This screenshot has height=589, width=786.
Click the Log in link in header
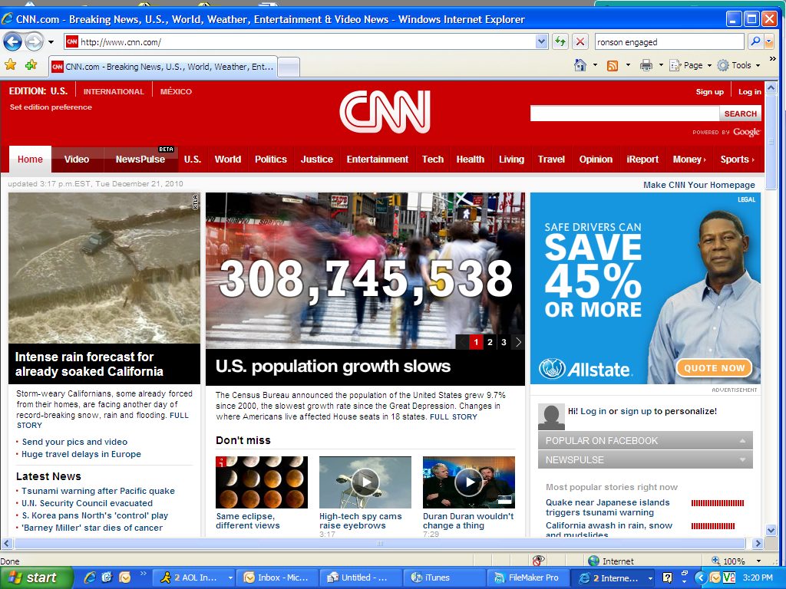pos(749,92)
